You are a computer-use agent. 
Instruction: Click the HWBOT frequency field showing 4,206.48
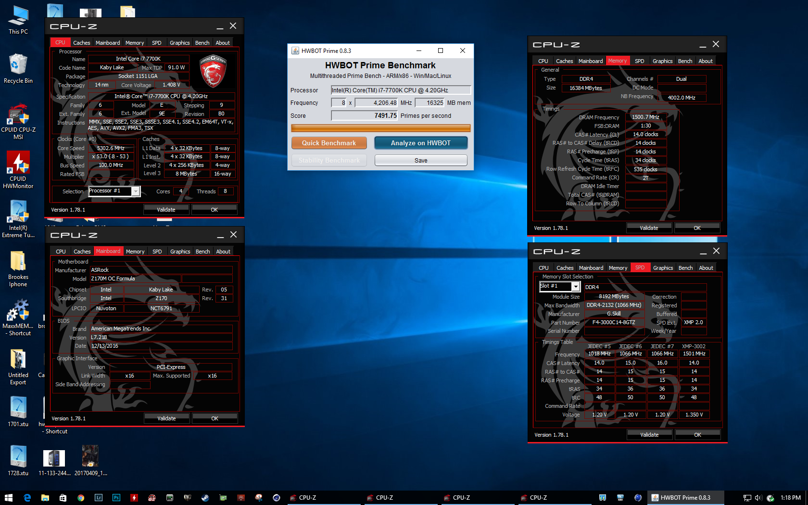point(377,102)
